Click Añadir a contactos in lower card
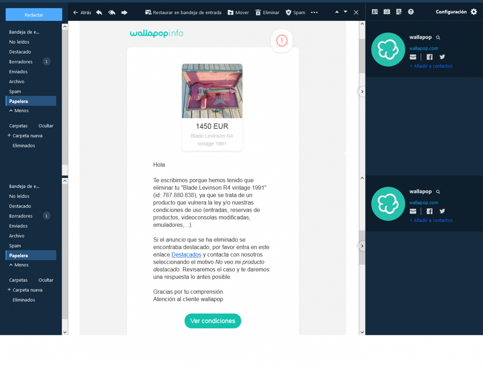The height and width of the screenshot is (368, 483). 431,220
